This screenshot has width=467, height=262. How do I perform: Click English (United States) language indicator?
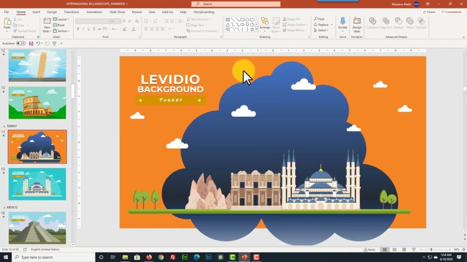pyautogui.click(x=45, y=250)
